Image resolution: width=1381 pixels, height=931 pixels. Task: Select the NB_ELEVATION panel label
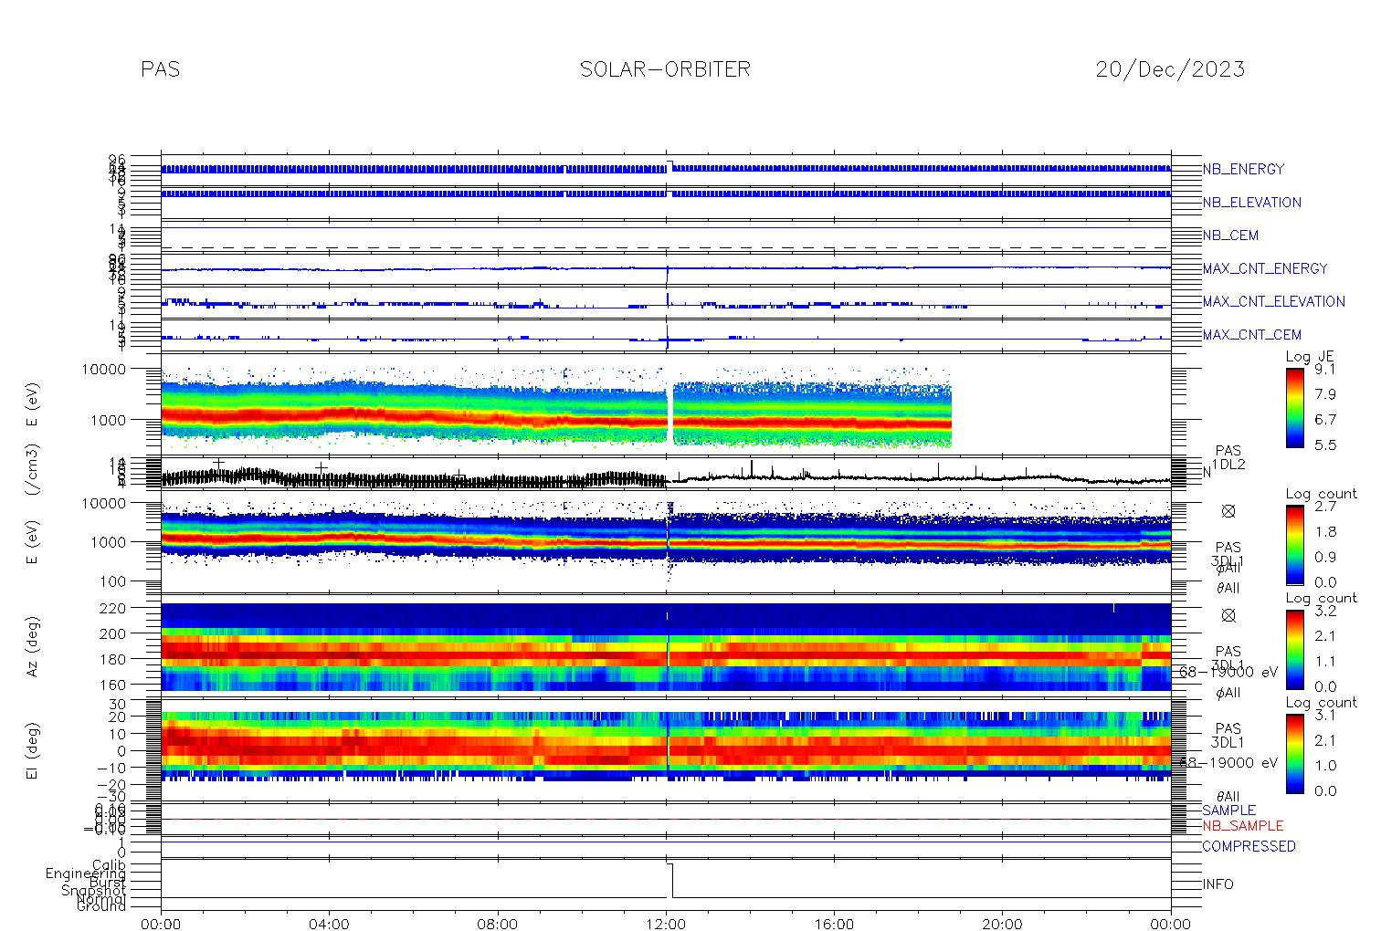tap(1251, 203)
